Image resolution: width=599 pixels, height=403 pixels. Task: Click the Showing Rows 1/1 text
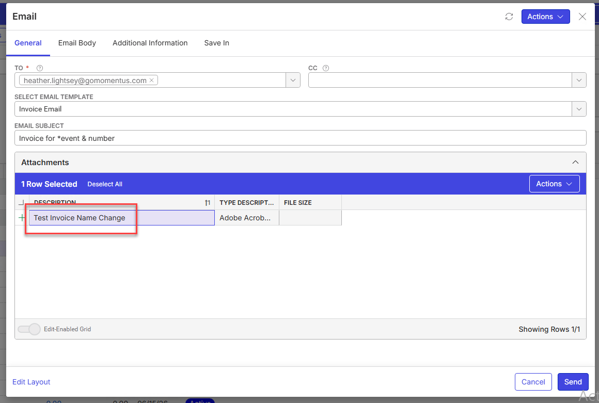pyautogui.click(x=549, y=329)
